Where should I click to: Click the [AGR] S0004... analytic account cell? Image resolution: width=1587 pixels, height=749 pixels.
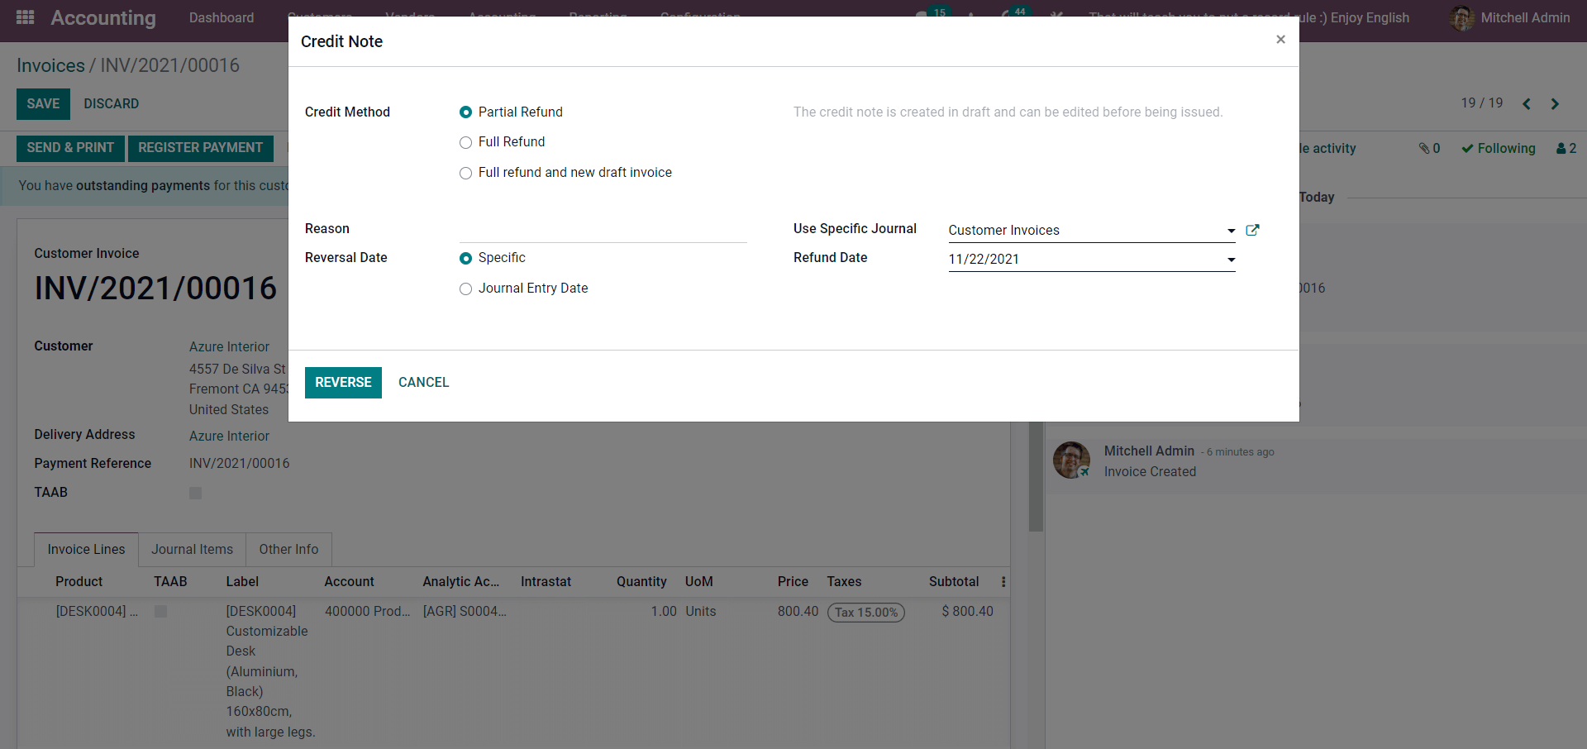tap(465, 612)
